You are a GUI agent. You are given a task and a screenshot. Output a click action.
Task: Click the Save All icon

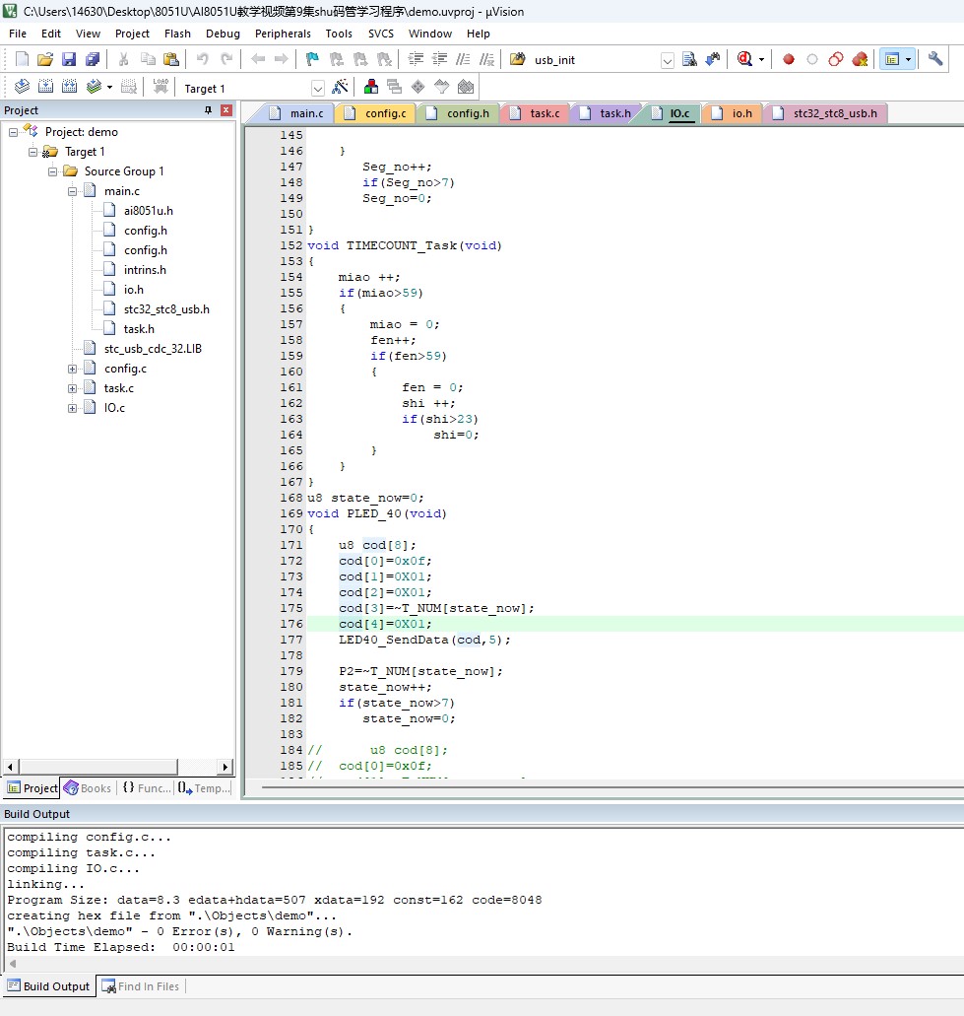93,59
